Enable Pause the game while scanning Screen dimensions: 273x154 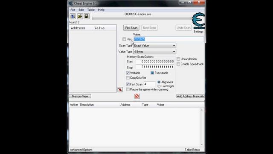pos(128,89)
